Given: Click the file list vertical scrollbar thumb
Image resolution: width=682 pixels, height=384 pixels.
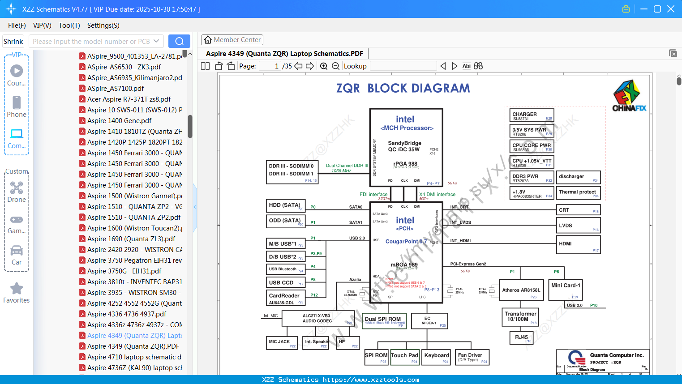Looking at the screenshot, I should (x=190, y=127).
